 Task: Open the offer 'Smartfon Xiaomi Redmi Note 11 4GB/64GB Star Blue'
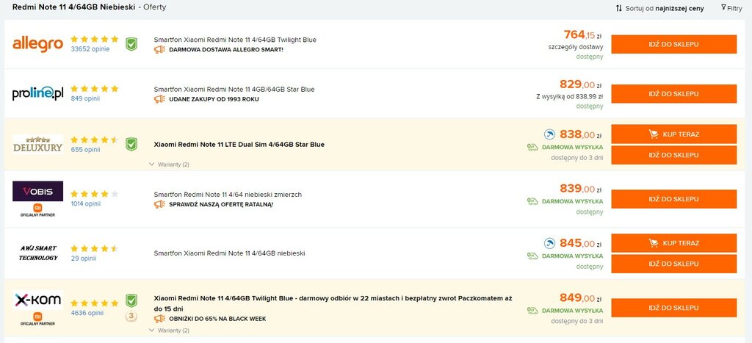[x=234, y=89]
